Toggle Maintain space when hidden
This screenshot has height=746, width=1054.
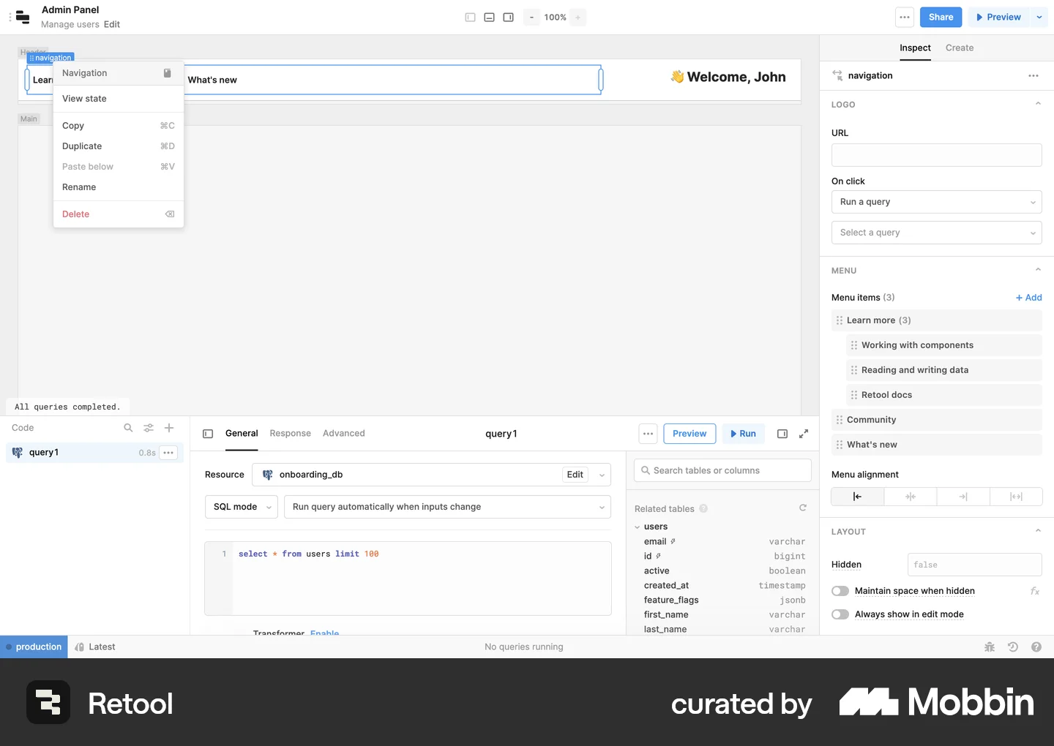(840, 591)
